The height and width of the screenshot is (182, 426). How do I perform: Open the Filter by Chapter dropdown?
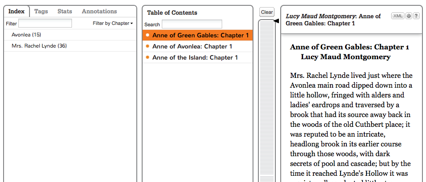pos(113,23)
